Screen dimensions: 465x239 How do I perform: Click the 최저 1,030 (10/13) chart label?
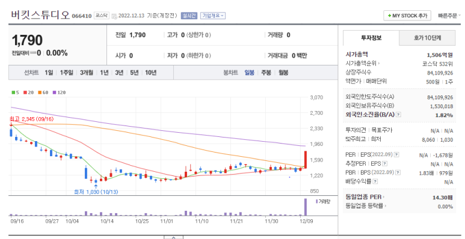(96, 192)
